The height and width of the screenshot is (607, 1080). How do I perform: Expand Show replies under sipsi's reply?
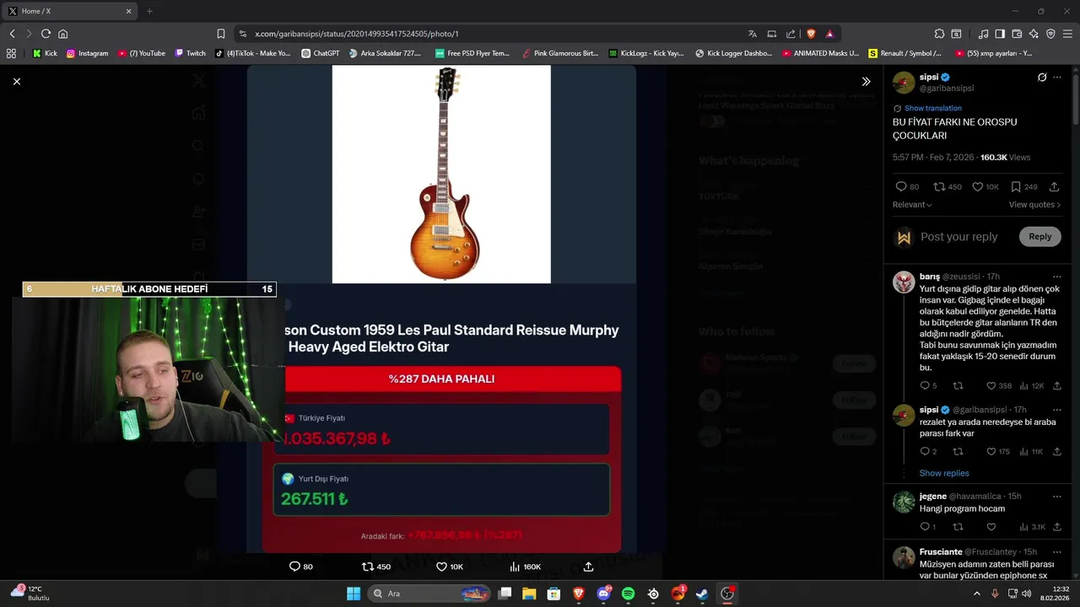point(944,473)
